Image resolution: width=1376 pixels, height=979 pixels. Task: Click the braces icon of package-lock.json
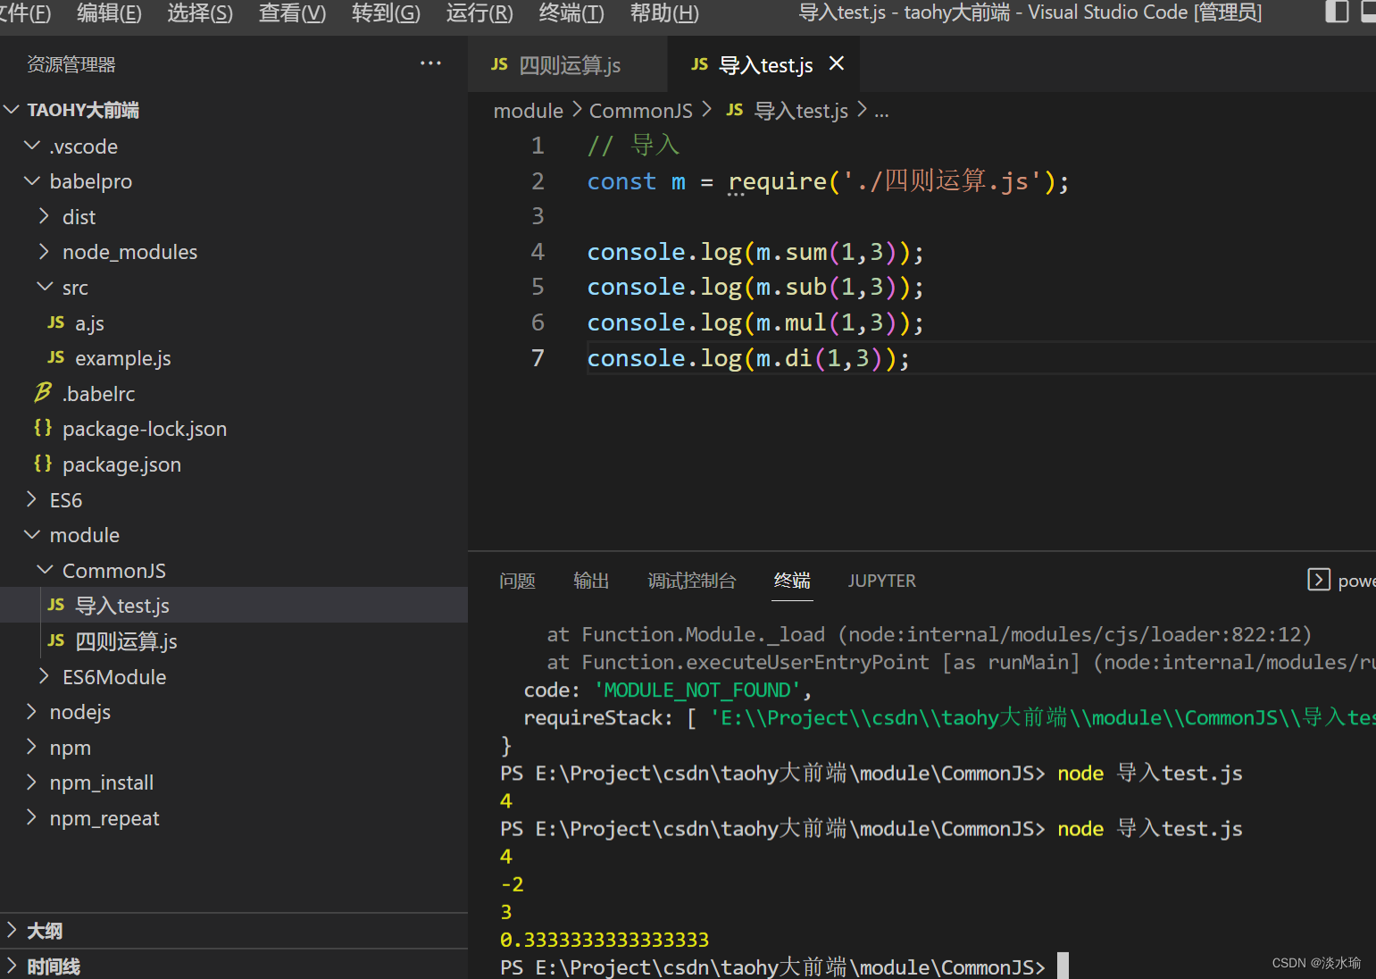click(43, 428)
